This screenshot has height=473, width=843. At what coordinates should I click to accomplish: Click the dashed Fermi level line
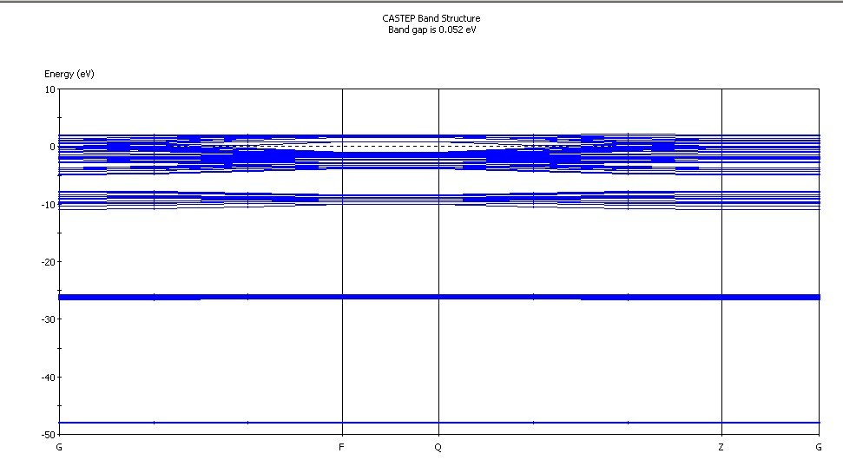[391, 146]
